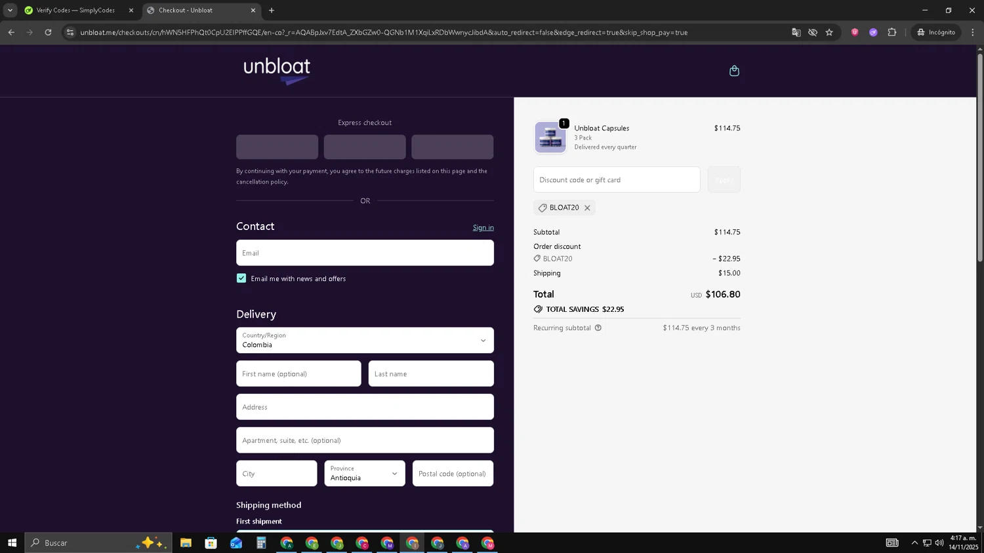984x553 pixels.
Task: Click the Email input field
Action: 365,253
